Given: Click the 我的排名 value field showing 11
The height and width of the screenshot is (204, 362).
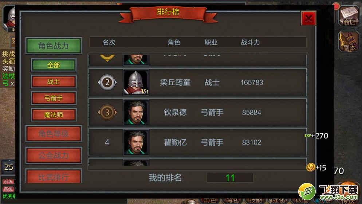Looking at the screenshot, I should (230, 178).
